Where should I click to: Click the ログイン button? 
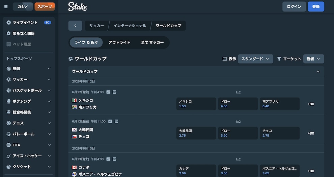click(294, 7)
